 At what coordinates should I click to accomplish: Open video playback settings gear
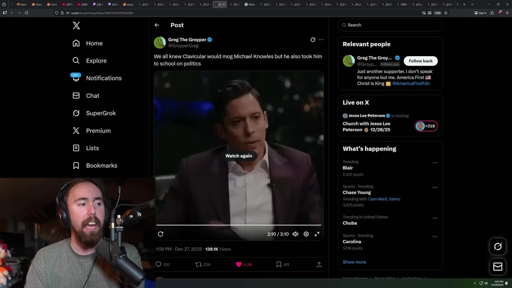coord(306,234)
